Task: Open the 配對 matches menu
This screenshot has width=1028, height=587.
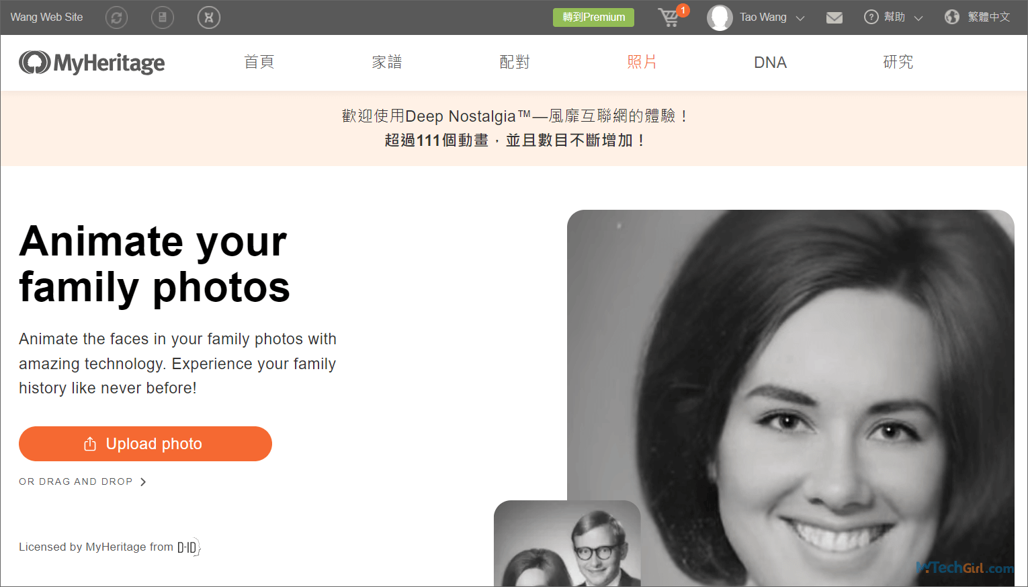Action: point(515,63)
